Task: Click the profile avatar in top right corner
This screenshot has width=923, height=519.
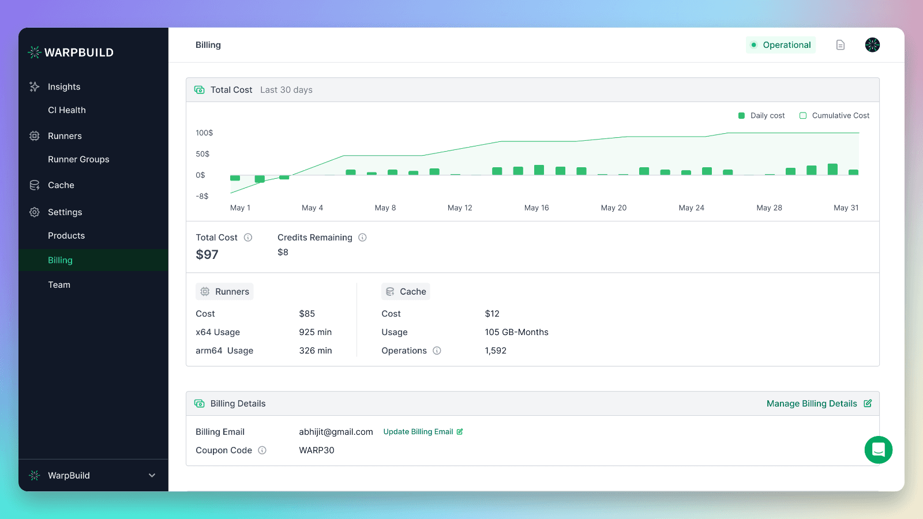Action: [872, 44]
